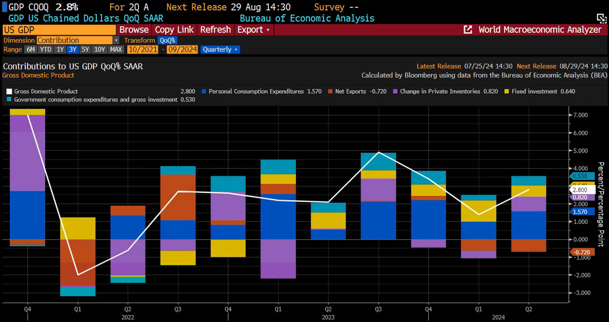Toggle Change in Private Inventories purple legend square
Image resolution: width=609 pixels, height=322 pixels.
(x=395, y=91)
